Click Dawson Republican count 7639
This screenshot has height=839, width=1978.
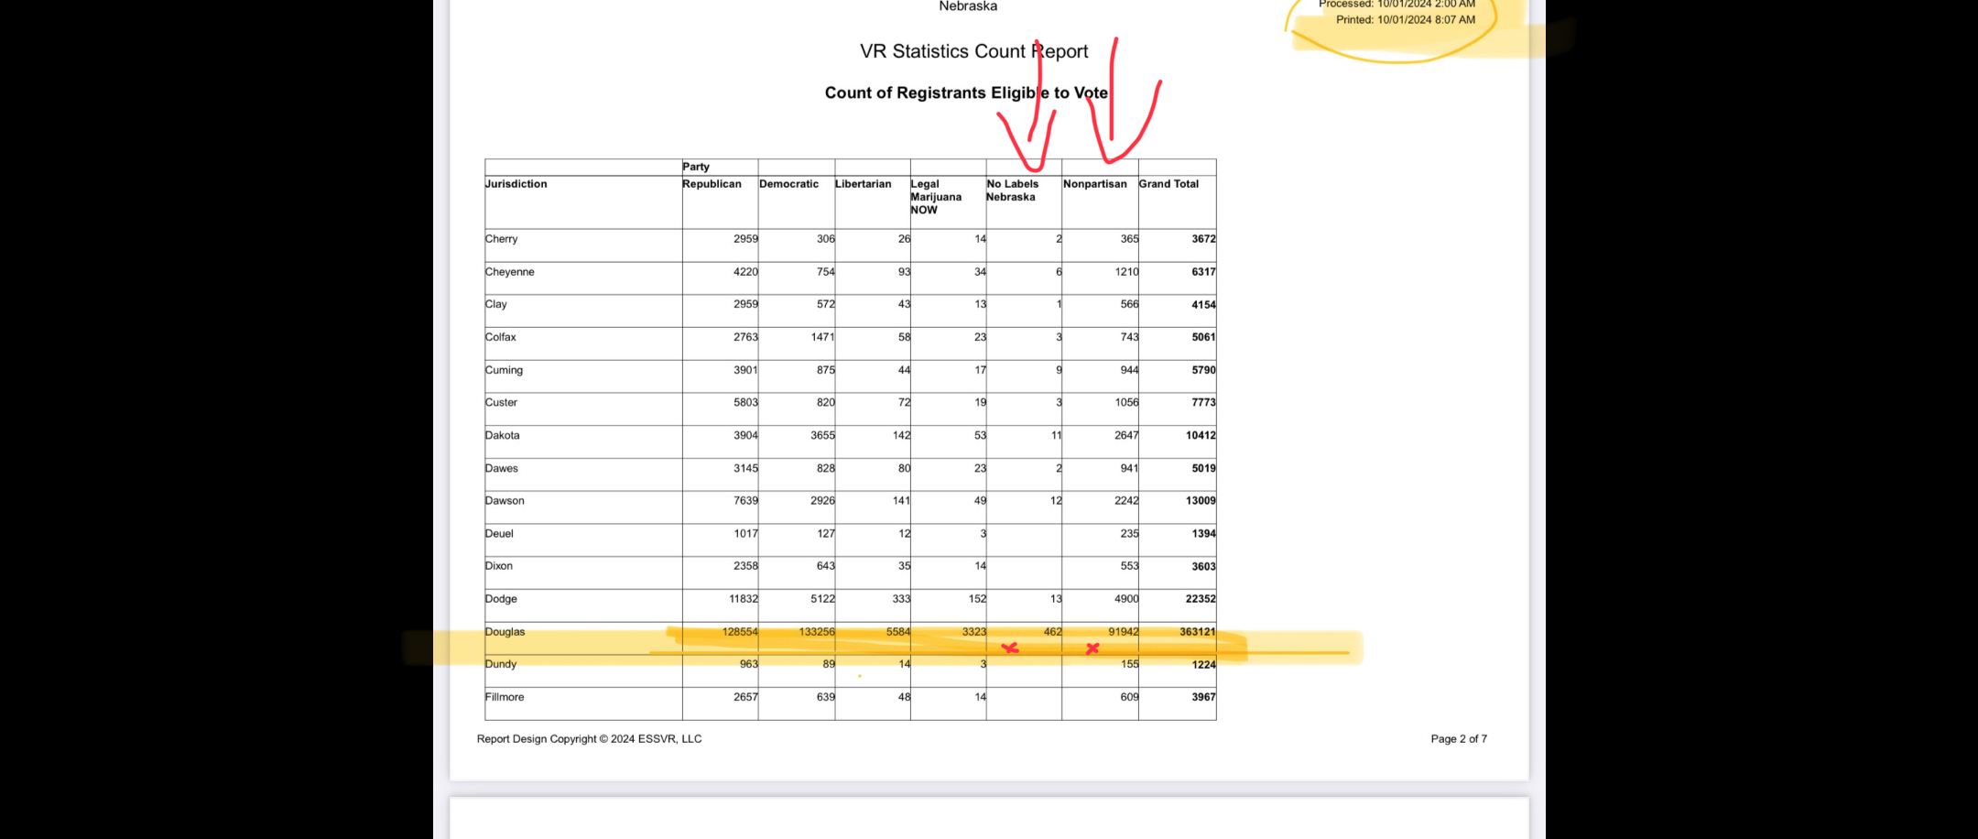tap(745, 500)
